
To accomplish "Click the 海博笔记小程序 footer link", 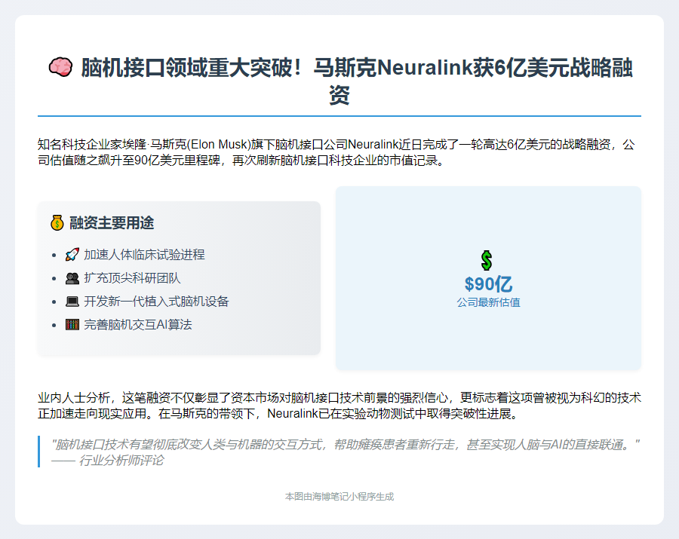I will click(x=341, y=497).
